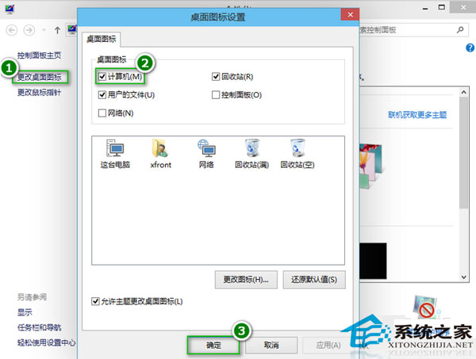The image size is (476, 359).
Task: Select the 网络 network icon
Action: [x=209, y=151]
